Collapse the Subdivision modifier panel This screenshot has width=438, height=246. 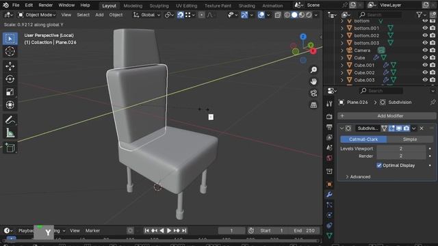click(x=342, y=128)
